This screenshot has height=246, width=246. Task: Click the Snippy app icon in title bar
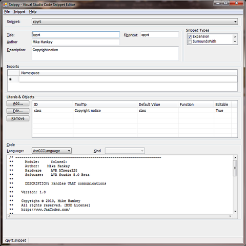tap(5, 5)
